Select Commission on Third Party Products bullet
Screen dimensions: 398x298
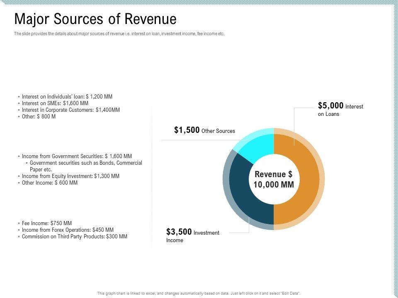[x=74, y=236]
